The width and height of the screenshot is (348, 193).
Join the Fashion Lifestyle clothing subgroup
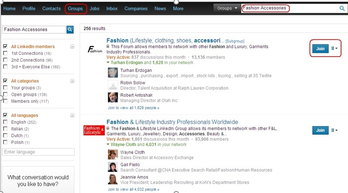(x=320, y=48)
